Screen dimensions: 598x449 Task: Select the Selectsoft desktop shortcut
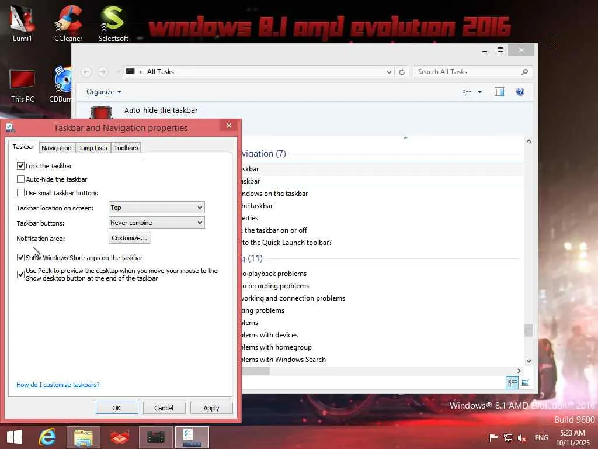pyautogui.click(x=113, y=23)
